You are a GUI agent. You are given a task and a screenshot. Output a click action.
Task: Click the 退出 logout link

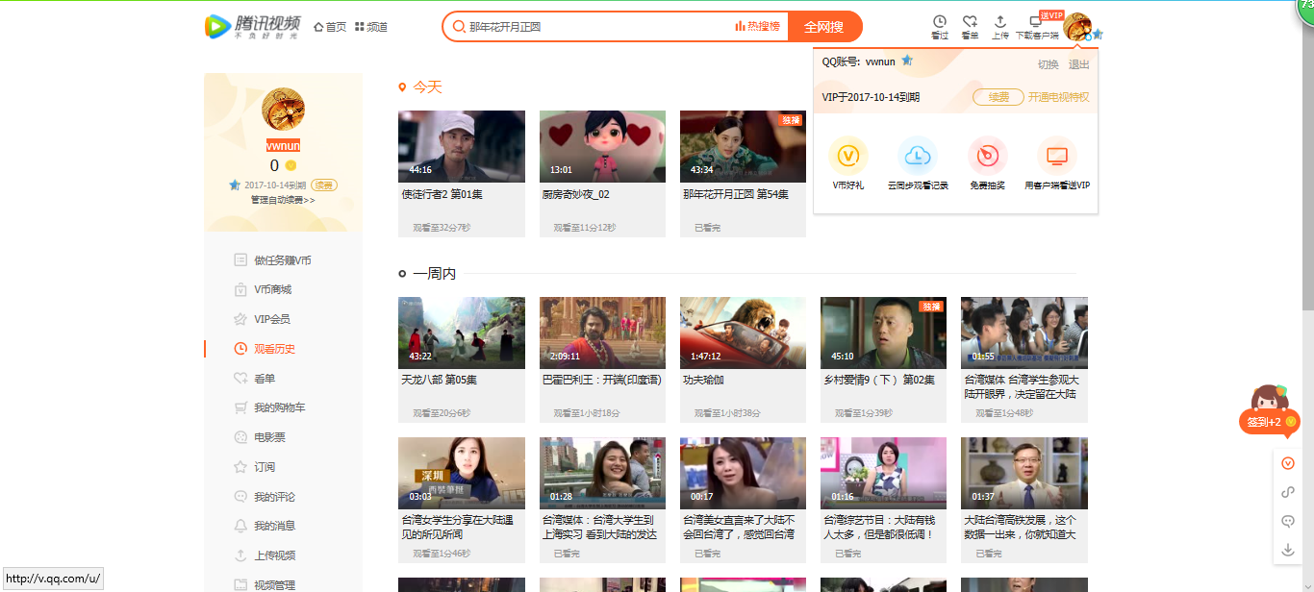[x=1078, y=64]
